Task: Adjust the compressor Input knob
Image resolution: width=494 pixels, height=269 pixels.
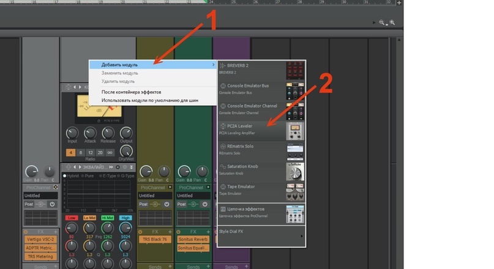Action: 72,133
